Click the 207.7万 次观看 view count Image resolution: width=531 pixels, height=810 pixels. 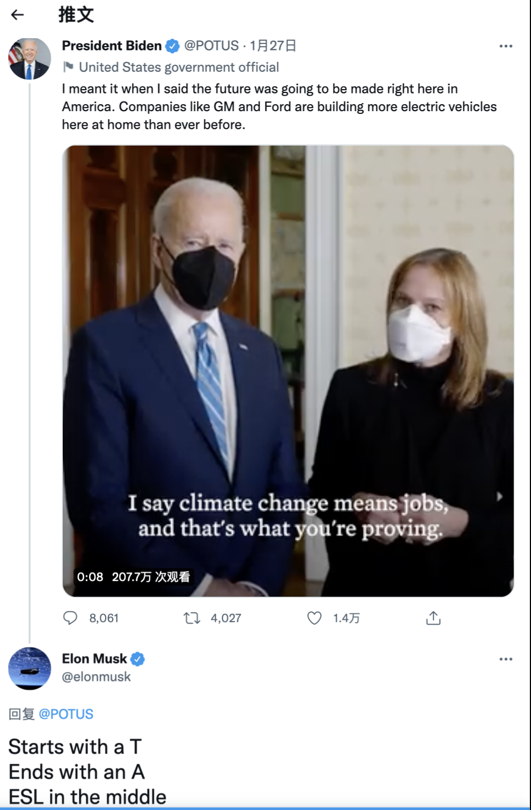pyautogui.click(x=151, y=577)
